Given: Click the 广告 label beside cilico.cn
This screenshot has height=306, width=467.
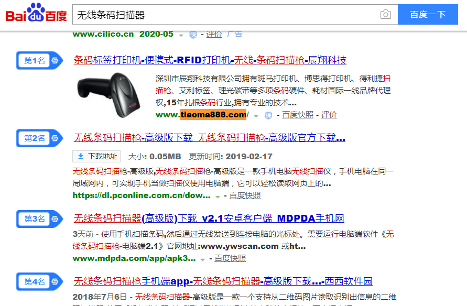Looking at the screenshot, I should pos(234,34).
